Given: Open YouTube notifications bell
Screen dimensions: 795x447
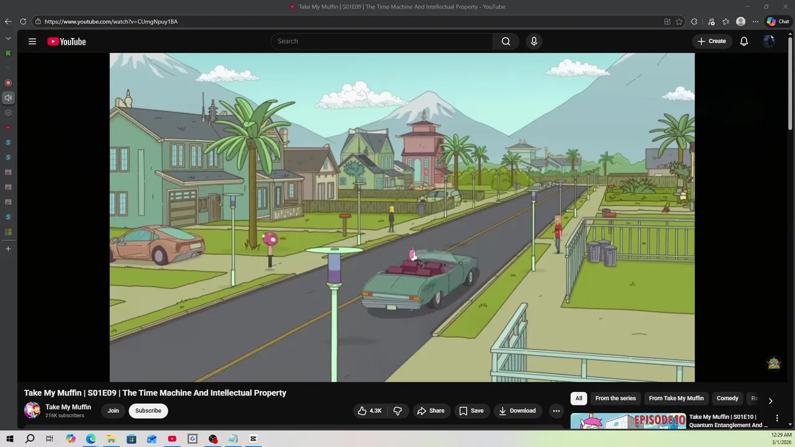Looking at the screenshot, I should 743,42.
